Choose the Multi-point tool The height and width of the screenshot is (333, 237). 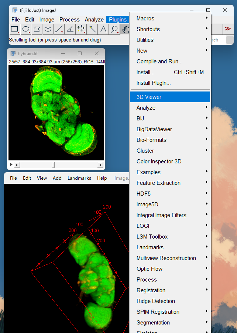click(x=81, y=29)
